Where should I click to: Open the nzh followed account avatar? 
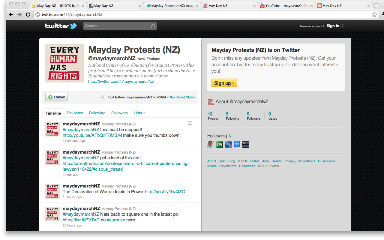pos(237,145)
